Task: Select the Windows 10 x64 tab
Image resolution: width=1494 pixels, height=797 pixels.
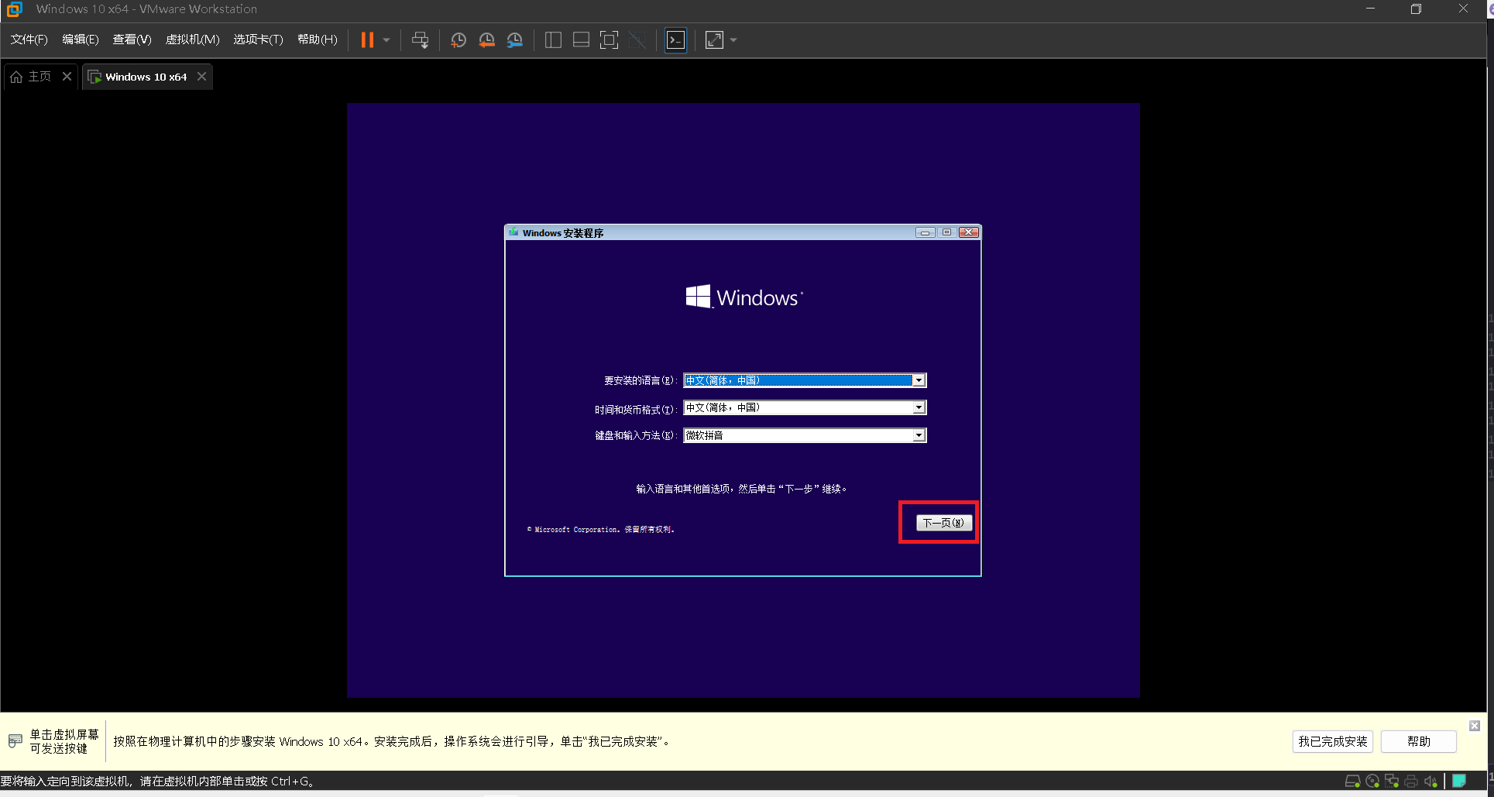Action: point(146,77)
